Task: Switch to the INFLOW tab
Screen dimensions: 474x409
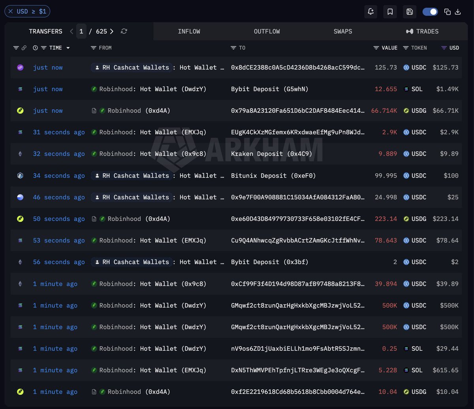Action: pyautogui.click(x=189, y=31)
